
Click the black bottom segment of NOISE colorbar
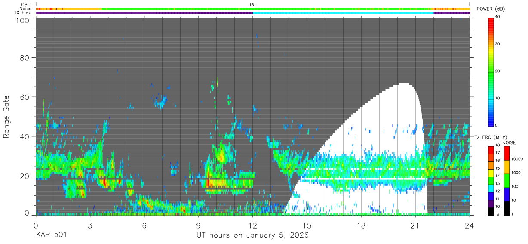click(506, 208)
